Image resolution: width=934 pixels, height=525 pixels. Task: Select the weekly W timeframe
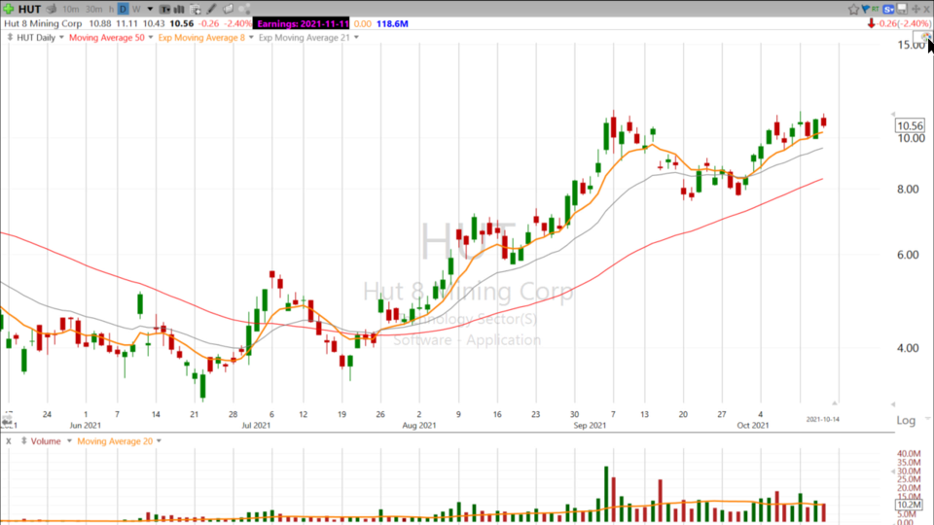pyautogui.click(x=135, y=9)
